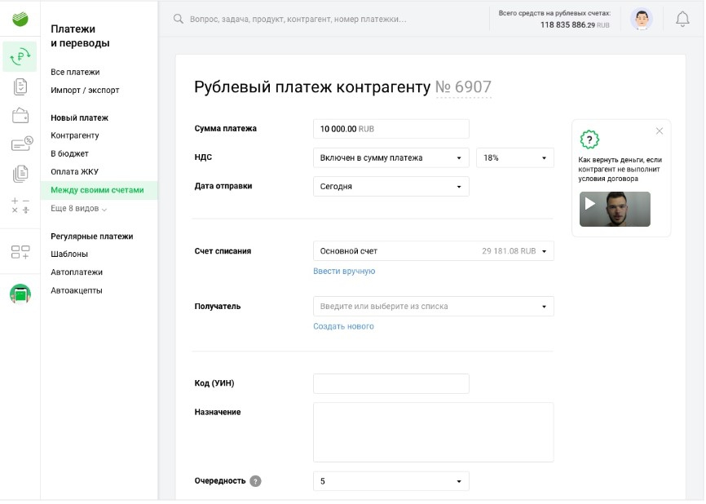706x504 pixels.
Task: Click the help icon next to Очередность
Action: pyautogui.click(x=255, y=481)
